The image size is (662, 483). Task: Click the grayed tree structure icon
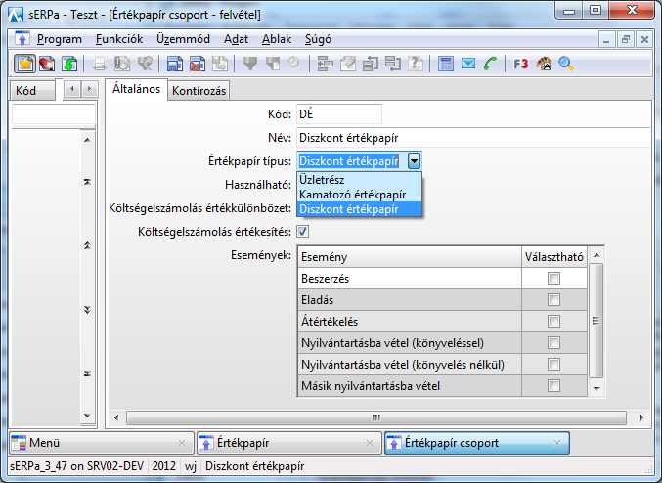[x=326, y=64]
